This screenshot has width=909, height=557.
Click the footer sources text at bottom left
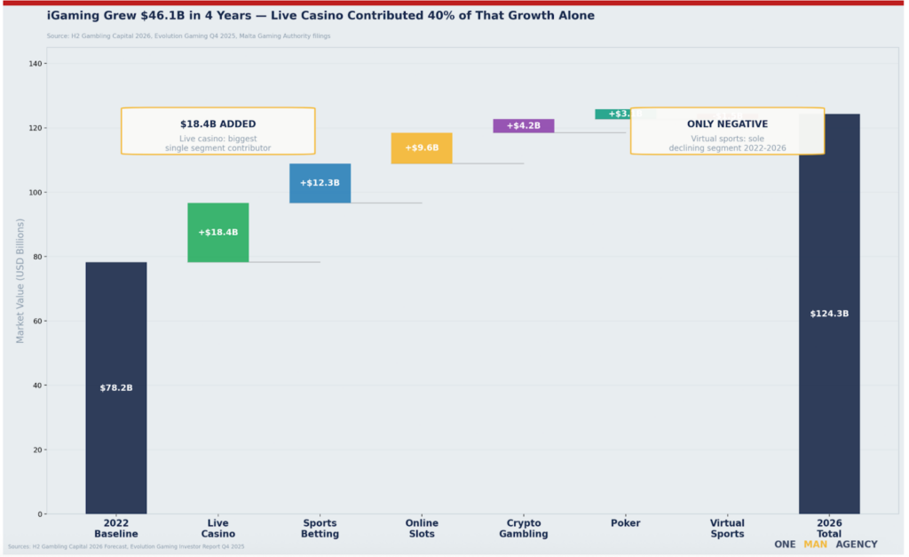click(x=126, y=546)
